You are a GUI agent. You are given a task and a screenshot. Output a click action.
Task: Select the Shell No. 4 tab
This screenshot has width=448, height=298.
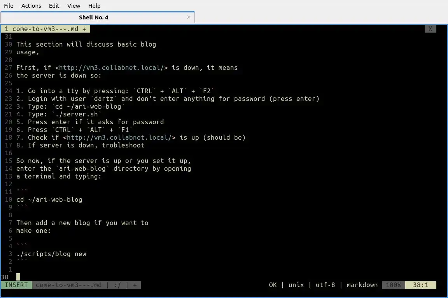click(94, 17)
